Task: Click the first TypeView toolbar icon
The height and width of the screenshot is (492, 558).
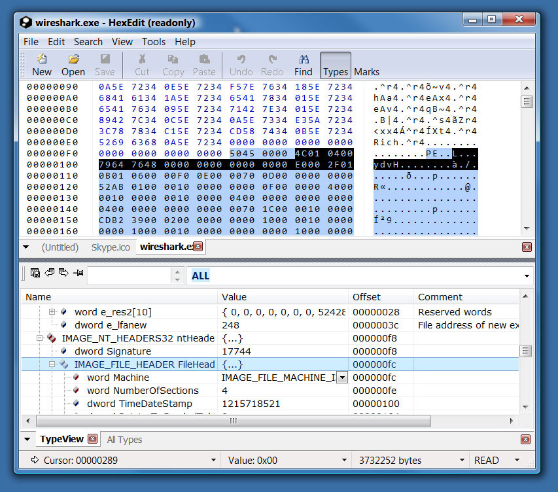Action: point(35,273)
